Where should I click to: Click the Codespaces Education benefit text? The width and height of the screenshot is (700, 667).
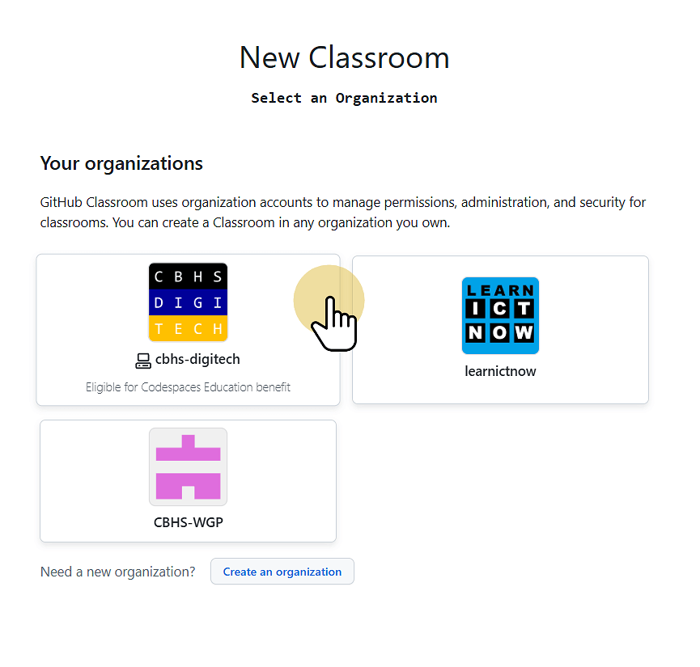point(188,386)
